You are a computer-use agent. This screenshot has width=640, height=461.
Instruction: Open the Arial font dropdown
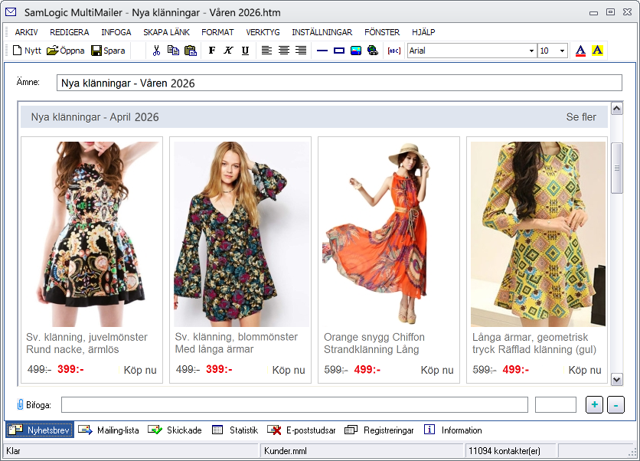point(531,51)
